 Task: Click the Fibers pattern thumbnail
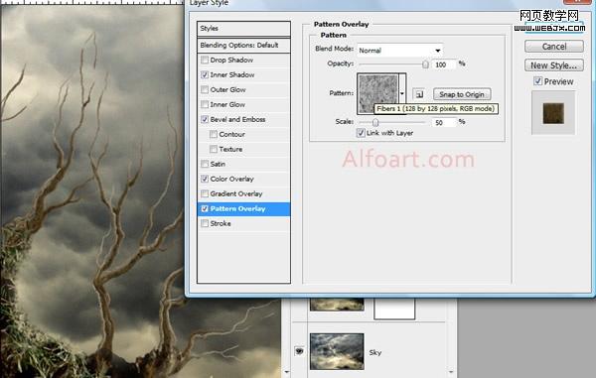(377, 93)
